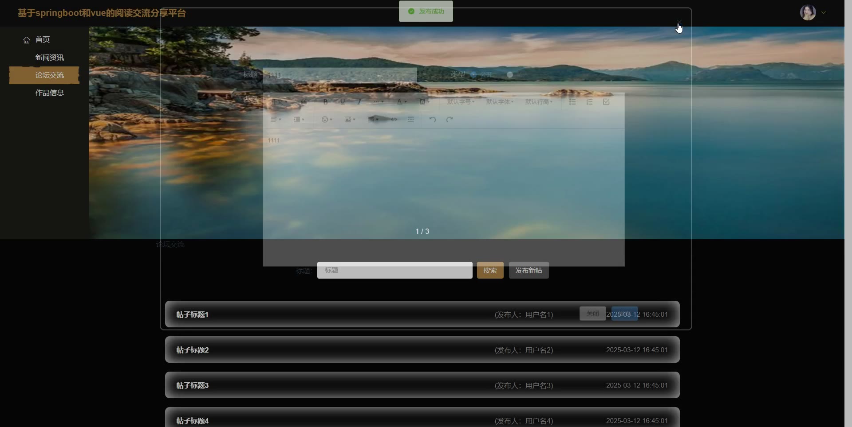Viewport: 852px width, 427px height.
Task: Open the 默认字号 font size dropdown
Action: [x=461, y=102]
